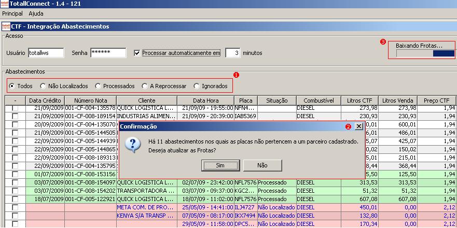Click the TotallConnect app logo icon
This screenshot has width=457, height=228.
[x=5, y=4]
